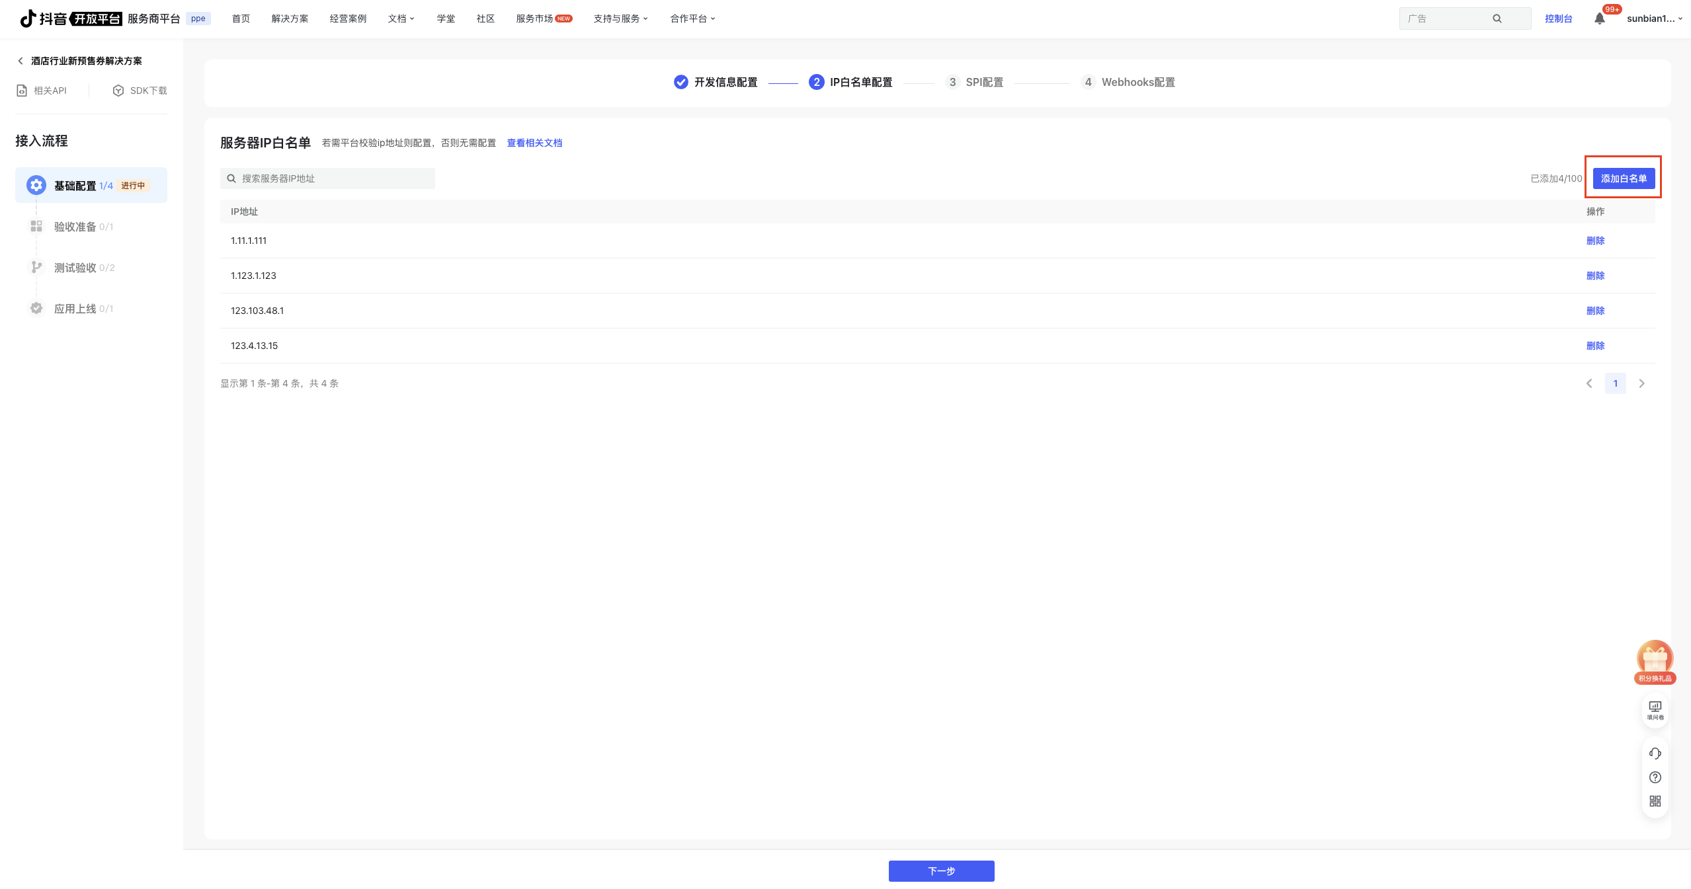Switch to step 2 IP白名单配置
1691x889 pixels.
coord(850,82)
